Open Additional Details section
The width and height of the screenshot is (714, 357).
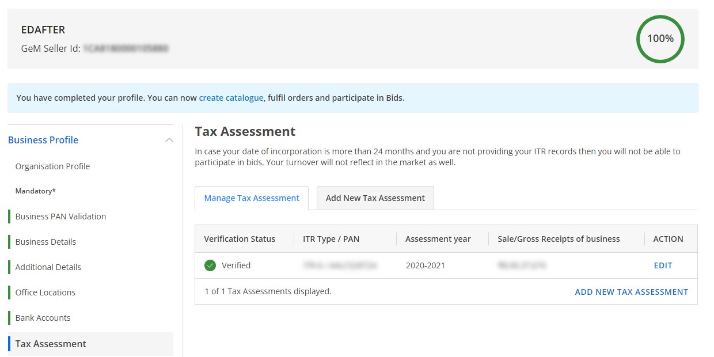tap(48, 267)
